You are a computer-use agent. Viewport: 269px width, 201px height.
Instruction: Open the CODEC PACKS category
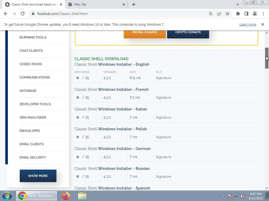31,64
